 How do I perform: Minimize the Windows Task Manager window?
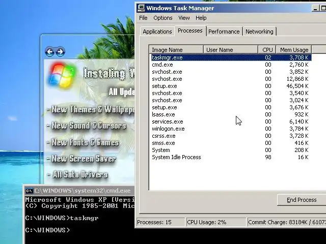315,8
